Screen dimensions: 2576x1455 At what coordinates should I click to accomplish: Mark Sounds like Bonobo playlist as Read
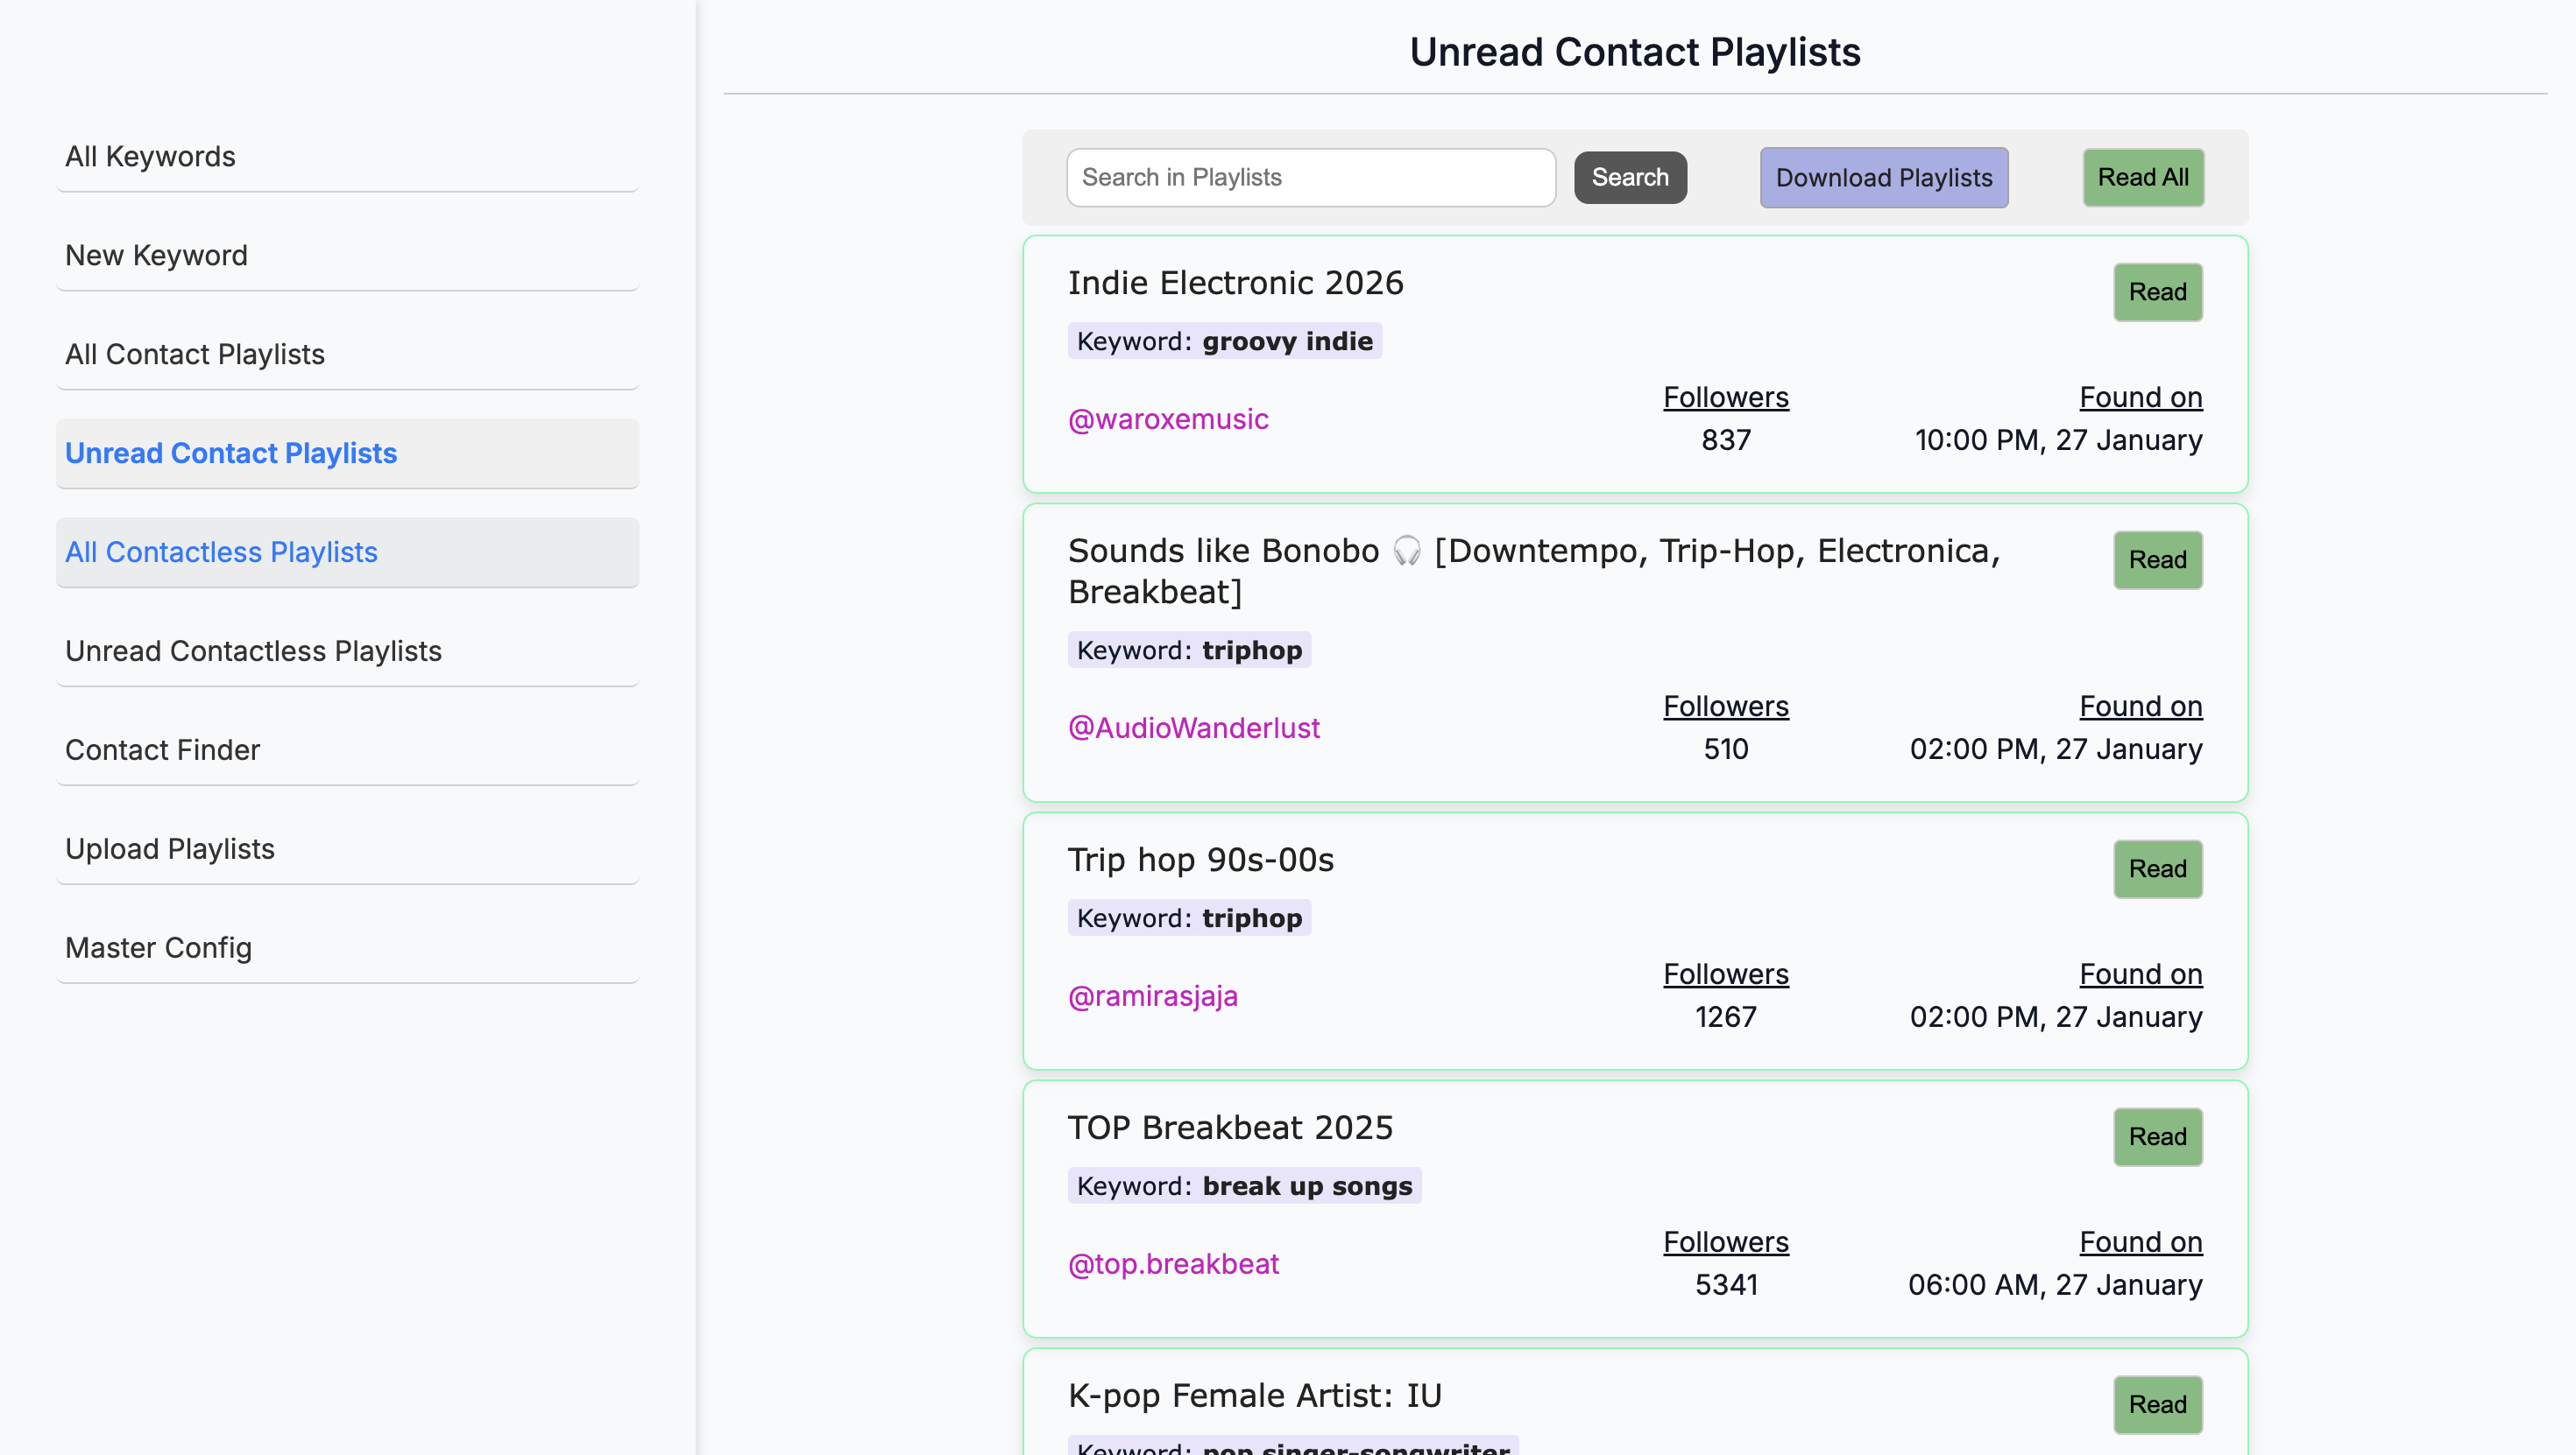coord(2158,559)
